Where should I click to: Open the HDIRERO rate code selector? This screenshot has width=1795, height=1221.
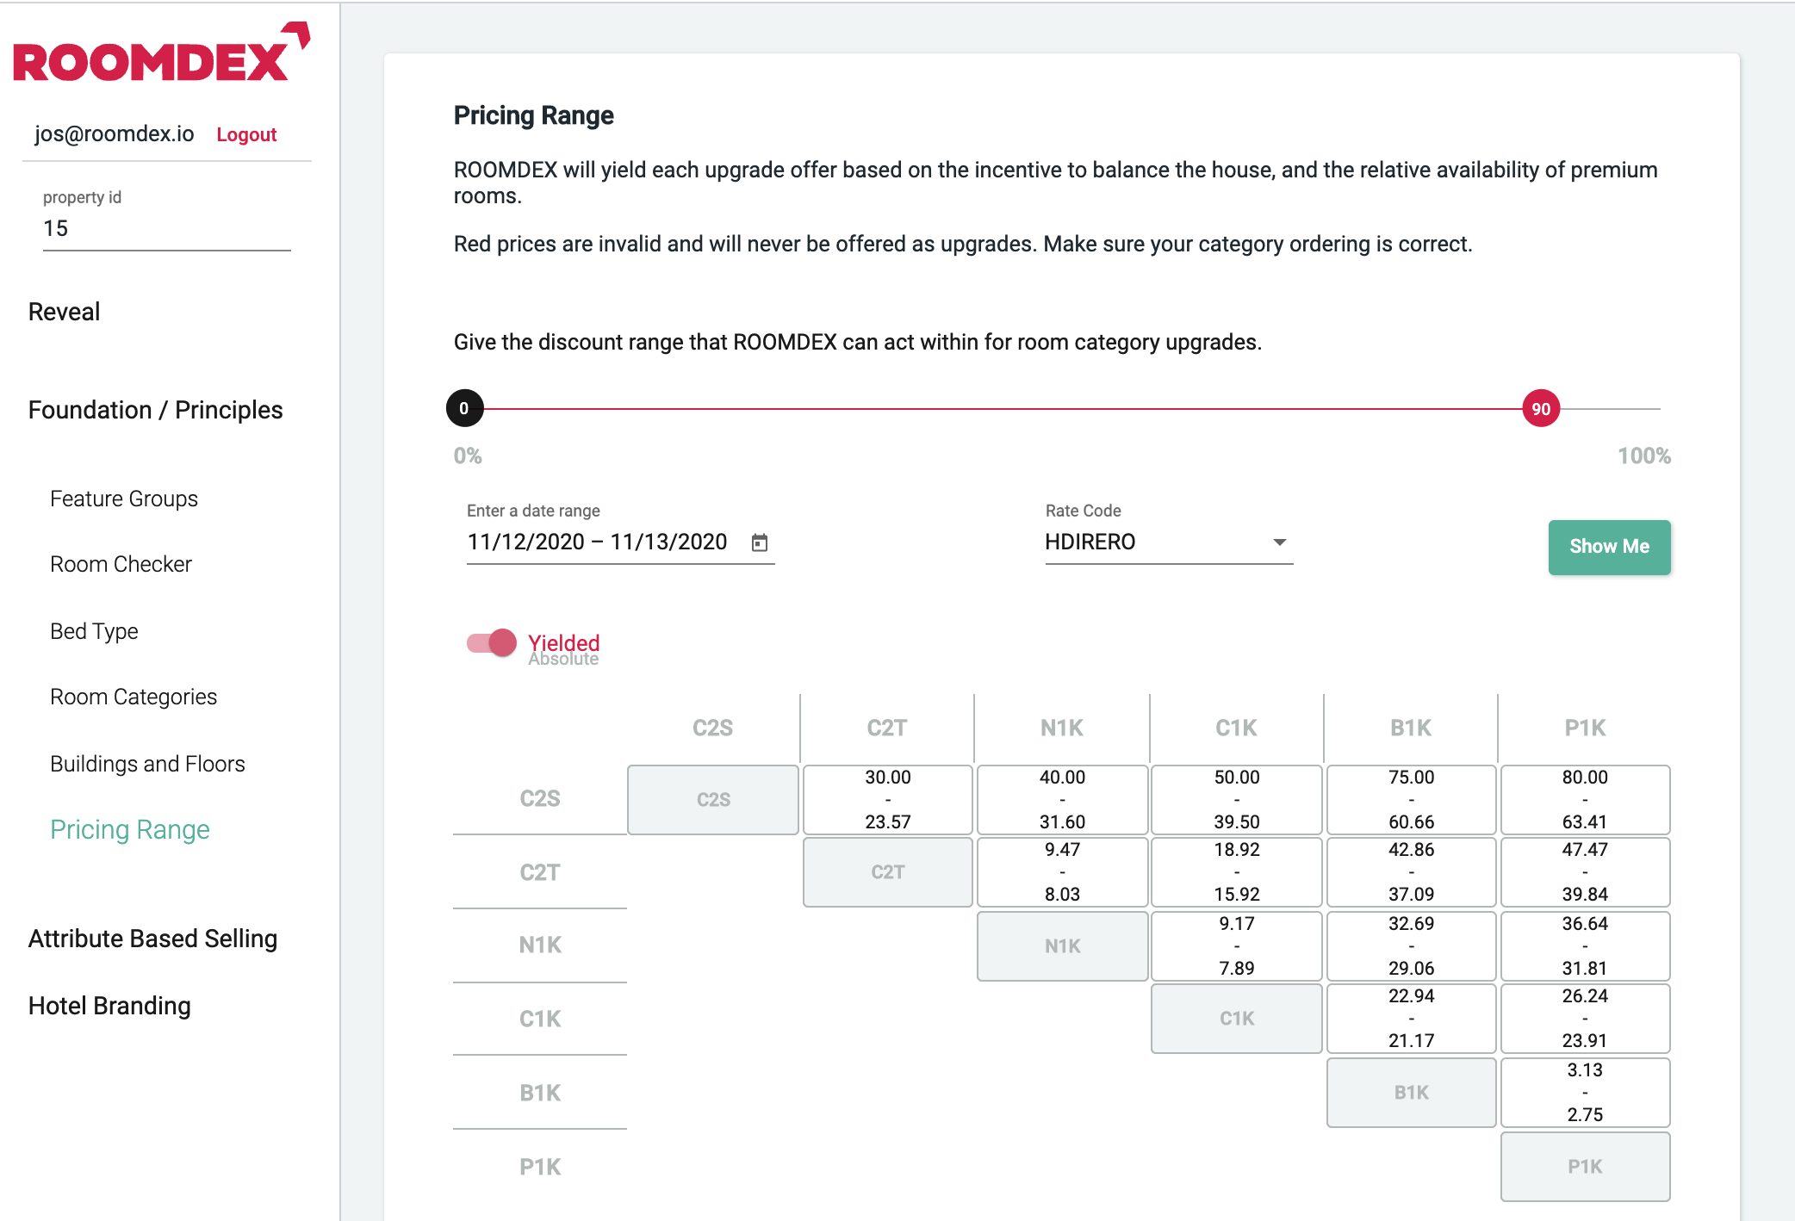tap(1169, 542)
